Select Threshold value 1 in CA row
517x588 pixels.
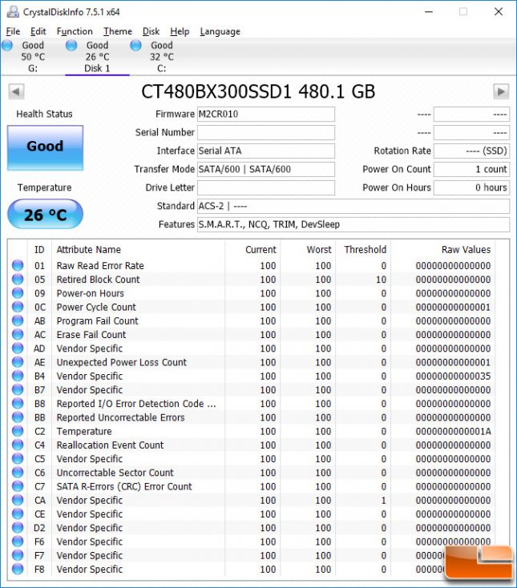click(383, 500)
